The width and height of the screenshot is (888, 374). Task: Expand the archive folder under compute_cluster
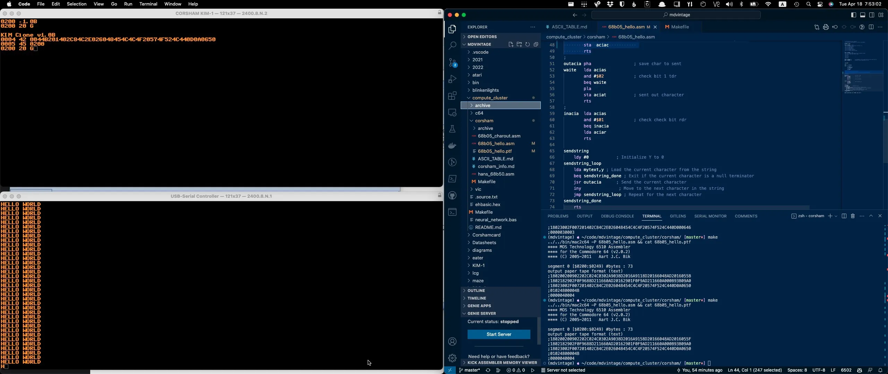click(x=483, y=106)
